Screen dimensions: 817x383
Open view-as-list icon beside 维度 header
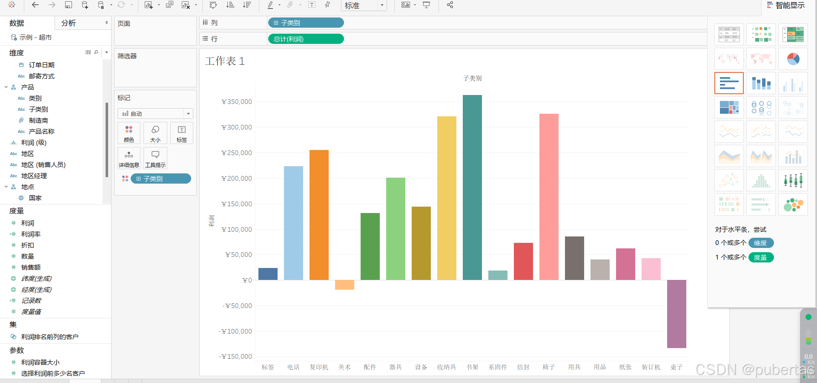88,52
